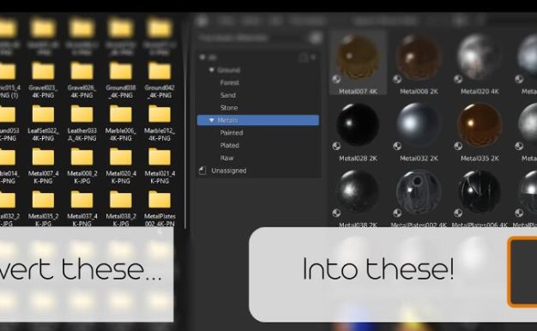Select the Plated catalog under Metals
The height and width of the screenshot is (331, 537).
[x=230, y=146]
